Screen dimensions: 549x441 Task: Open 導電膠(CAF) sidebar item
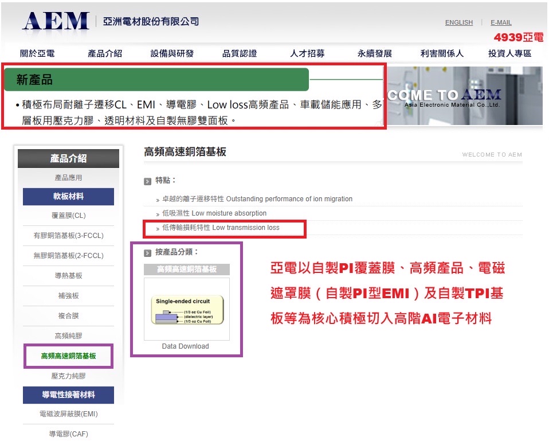(68, 434)
